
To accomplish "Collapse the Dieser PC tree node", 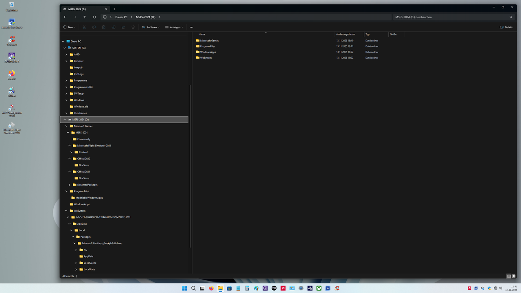I will pyautogui.click(x=63, y=42).
